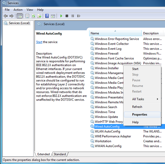The width and height of the screenshot is (165, 164).
Task: Choose Start in the context menu
Action: (142, 69)
